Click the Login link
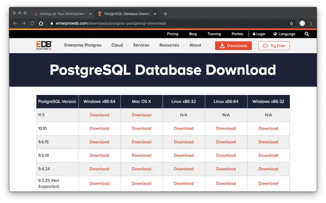Image resolution: width=326 pixels, height=203 pixels. click(259, 34)
